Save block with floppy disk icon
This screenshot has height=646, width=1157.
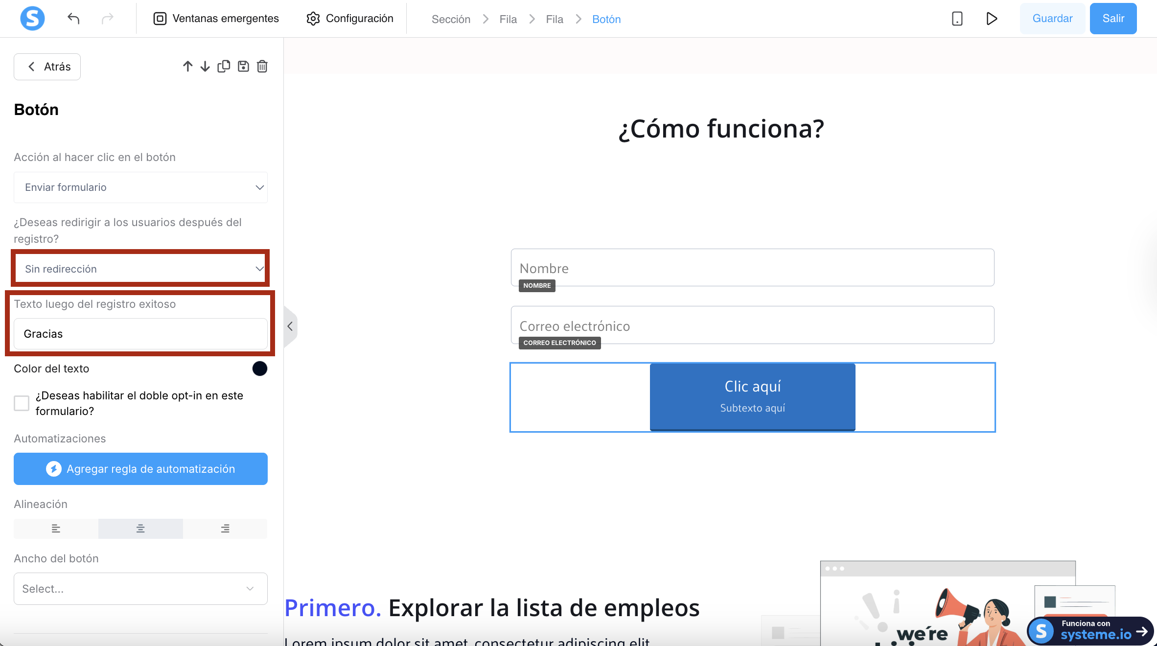(x=243, y=67)
